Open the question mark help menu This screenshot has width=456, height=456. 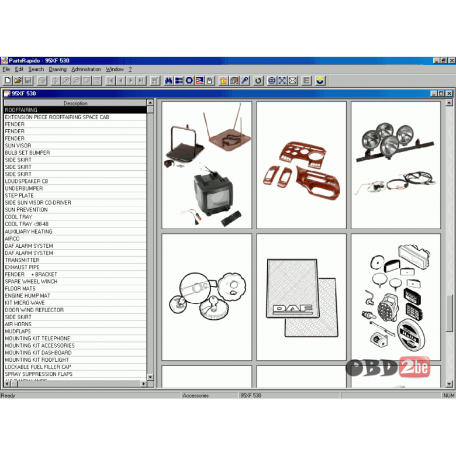[x=130, y=69]
